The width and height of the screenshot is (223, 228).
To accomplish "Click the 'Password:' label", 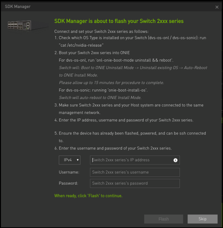I will pos(68,183).
